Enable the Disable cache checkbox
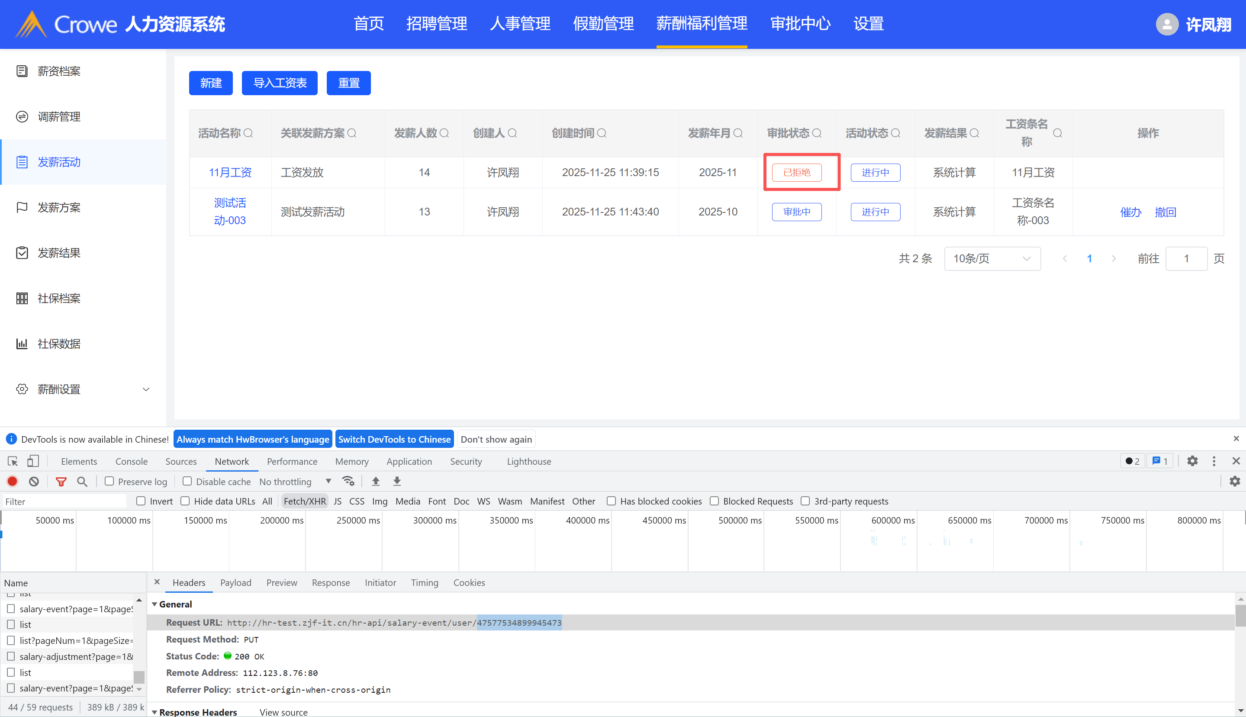Image resolution: width=1246 pixels, height=717 pixels. [x=187, y=481]
